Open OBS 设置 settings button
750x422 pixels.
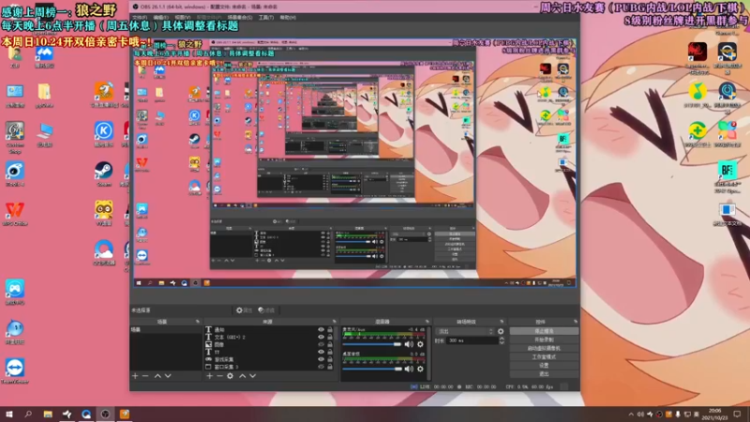pos(544,366)
